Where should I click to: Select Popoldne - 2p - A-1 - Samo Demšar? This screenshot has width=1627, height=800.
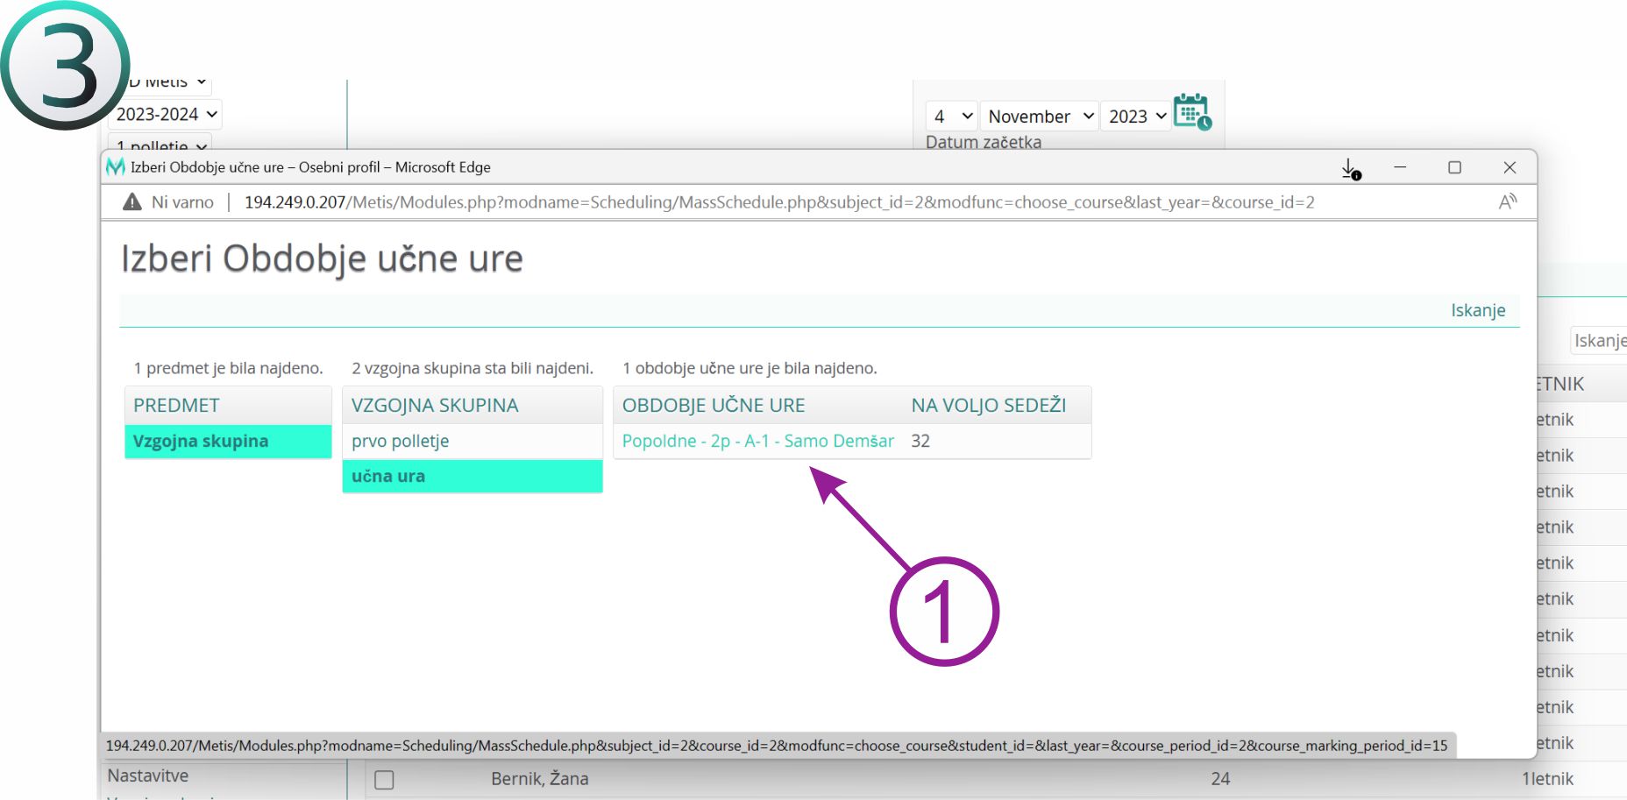[757, 441]
